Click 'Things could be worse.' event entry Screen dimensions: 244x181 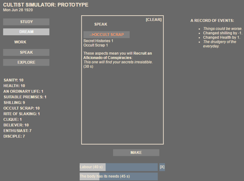coord(222,29)
